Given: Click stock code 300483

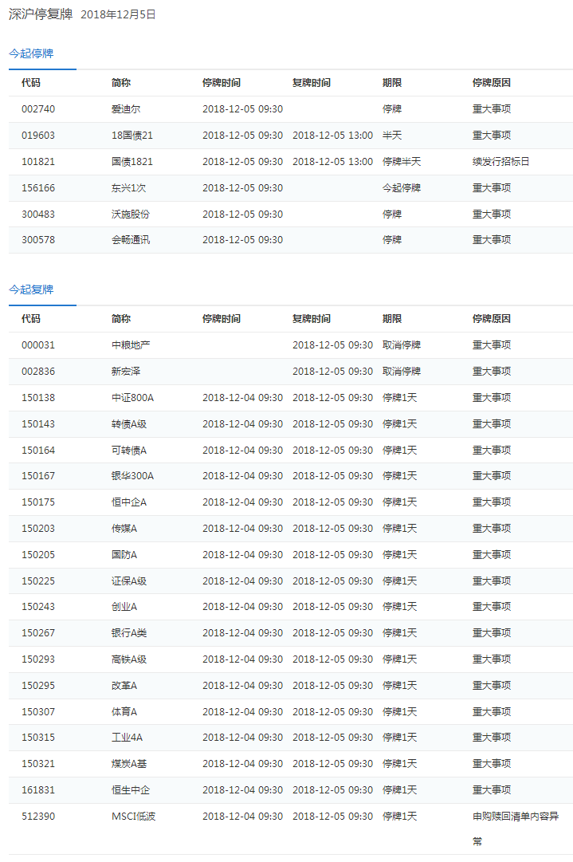Looking at the screenshot, I should click(38, 215).
